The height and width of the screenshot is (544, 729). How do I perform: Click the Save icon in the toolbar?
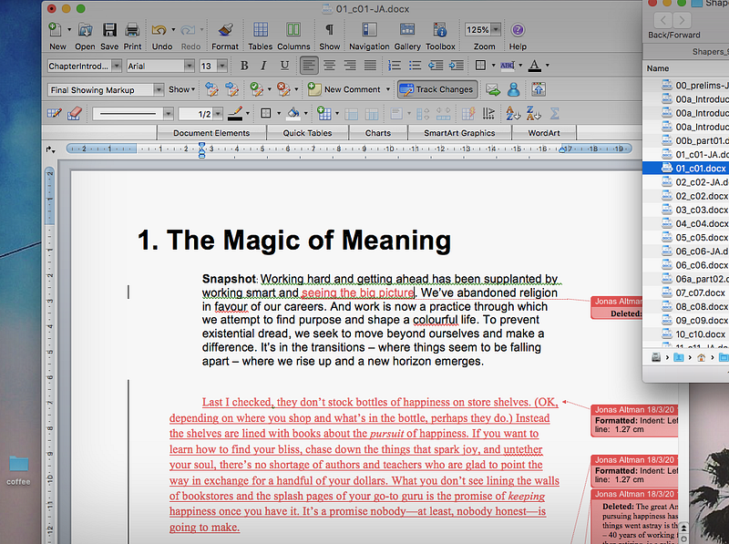[x=109, y=31]
